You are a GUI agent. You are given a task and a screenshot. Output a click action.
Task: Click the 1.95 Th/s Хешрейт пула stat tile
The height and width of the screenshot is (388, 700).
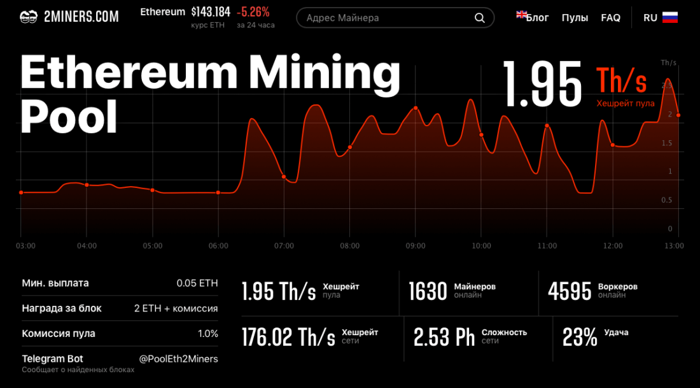[x=300, y=291]
